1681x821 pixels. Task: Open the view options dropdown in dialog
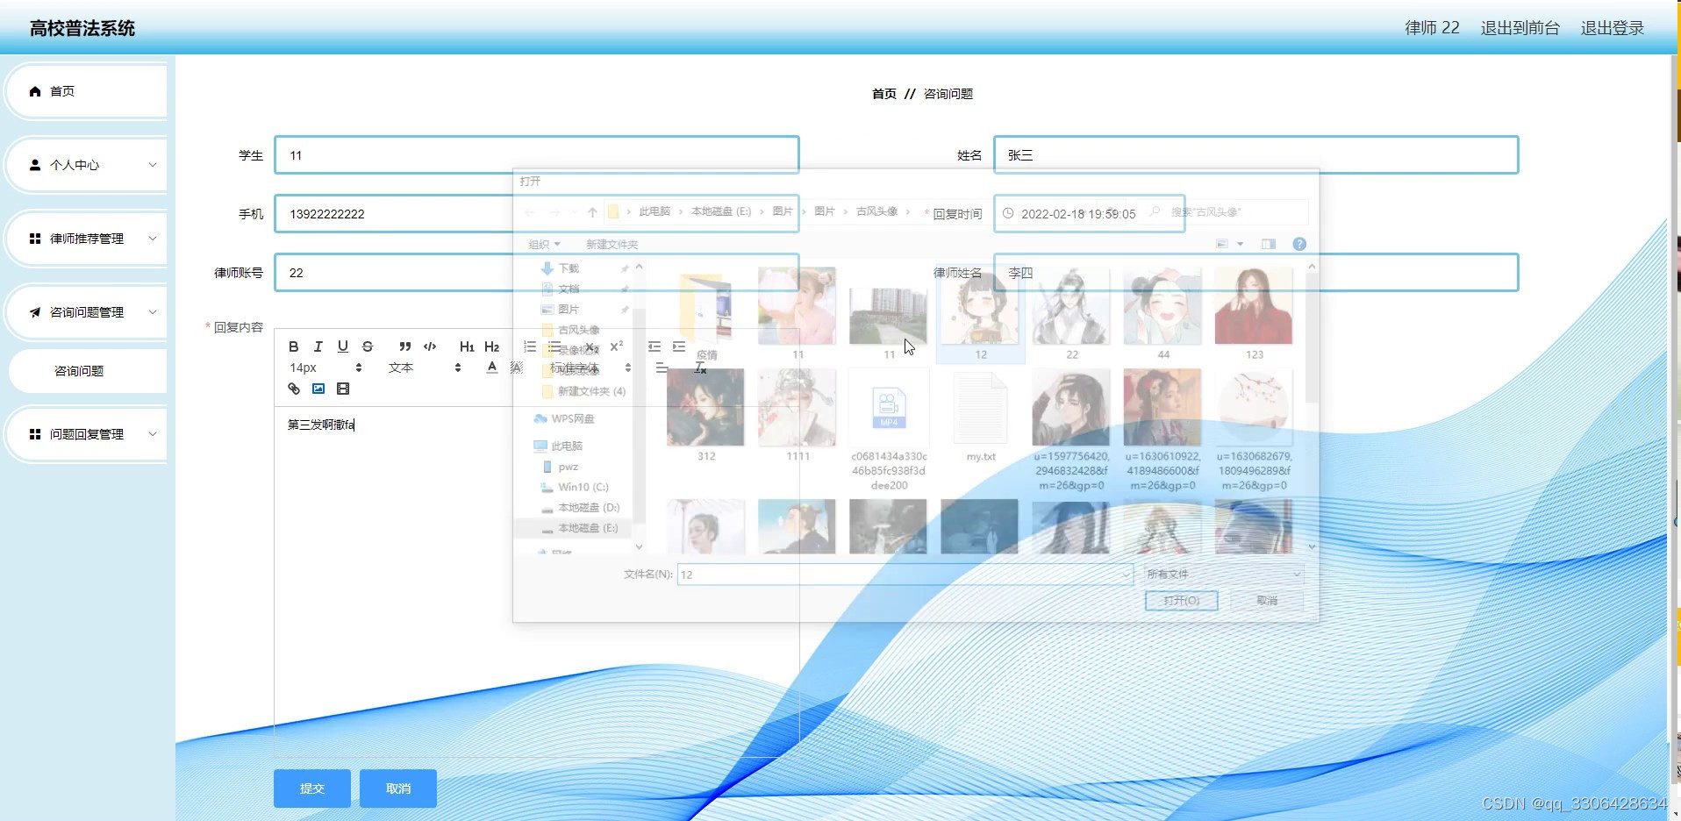point(1241,244)
